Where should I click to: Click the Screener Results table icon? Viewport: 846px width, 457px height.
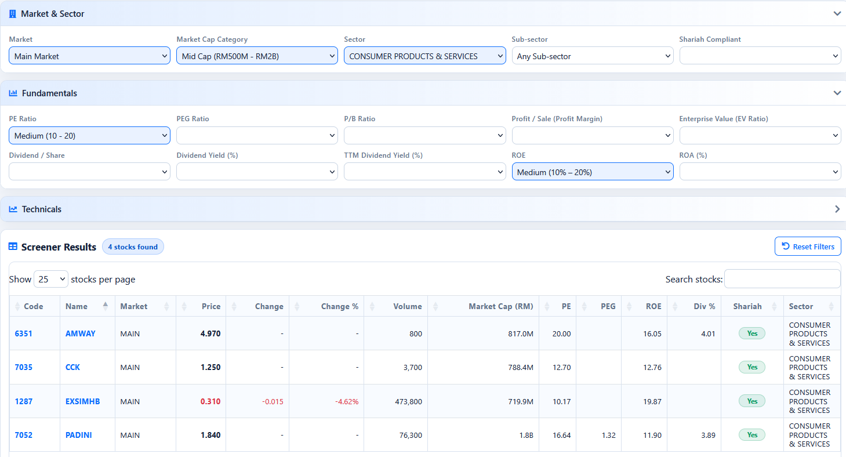coord(12,246)
